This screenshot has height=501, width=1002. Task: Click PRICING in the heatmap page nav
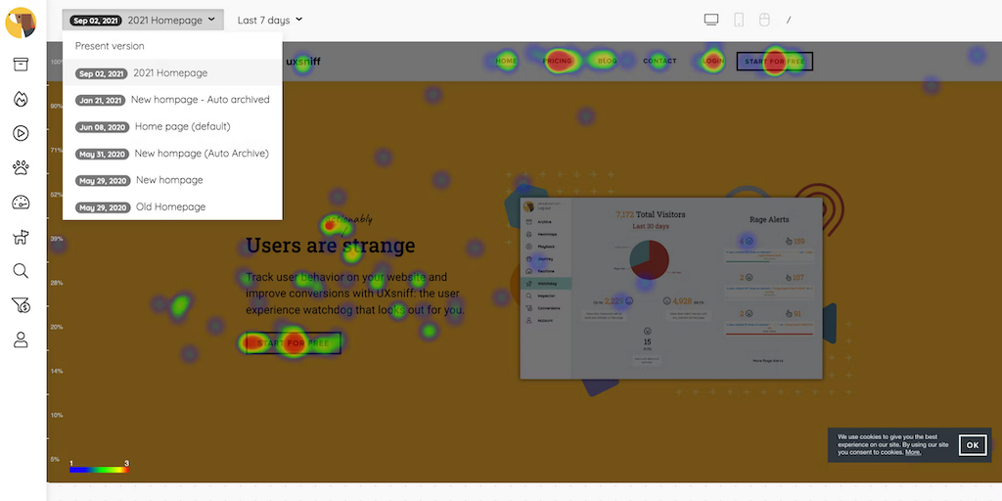557,62
